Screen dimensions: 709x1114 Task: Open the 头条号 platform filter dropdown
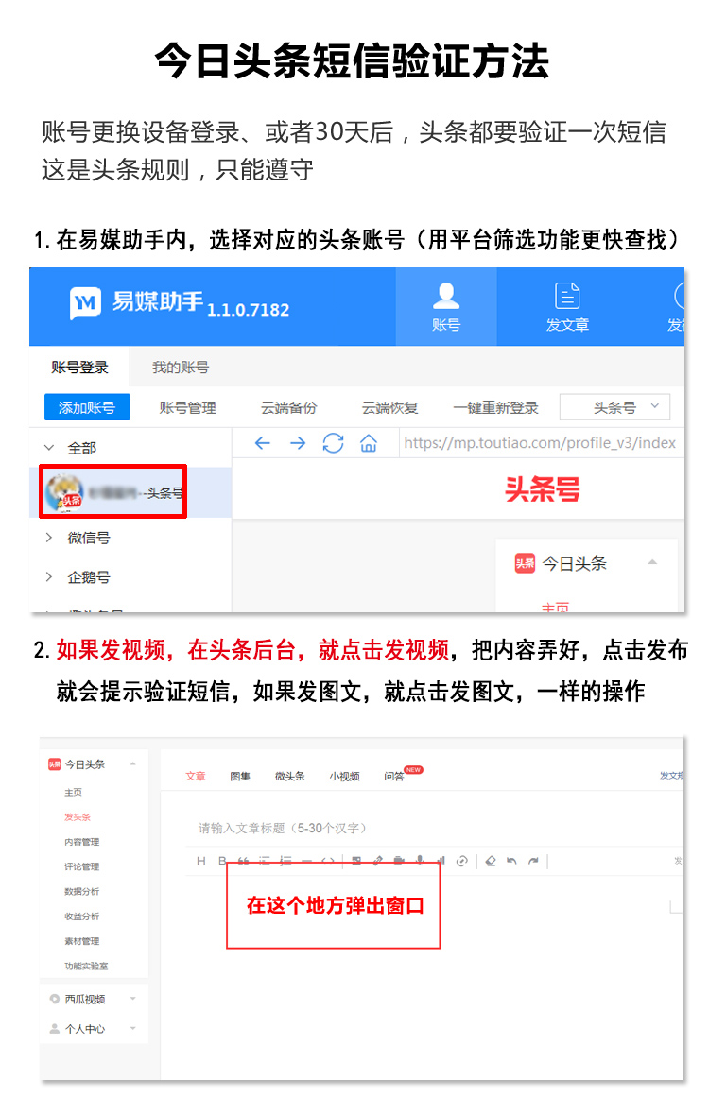point(615,407)
